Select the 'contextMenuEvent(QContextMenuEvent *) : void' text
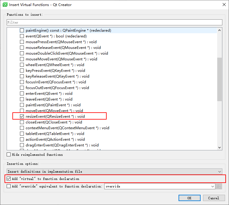229x205 pixels. click(67, 128)
